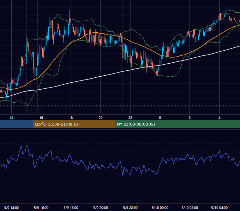Click the 14 hour label on price chart axis
Screen dimensions: 240x211
click(x=12, y=118)
